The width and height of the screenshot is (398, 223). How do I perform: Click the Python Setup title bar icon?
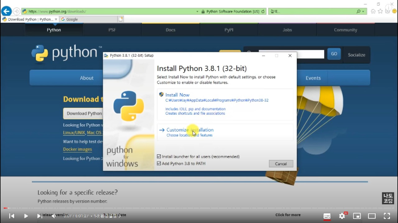(106, 56)
